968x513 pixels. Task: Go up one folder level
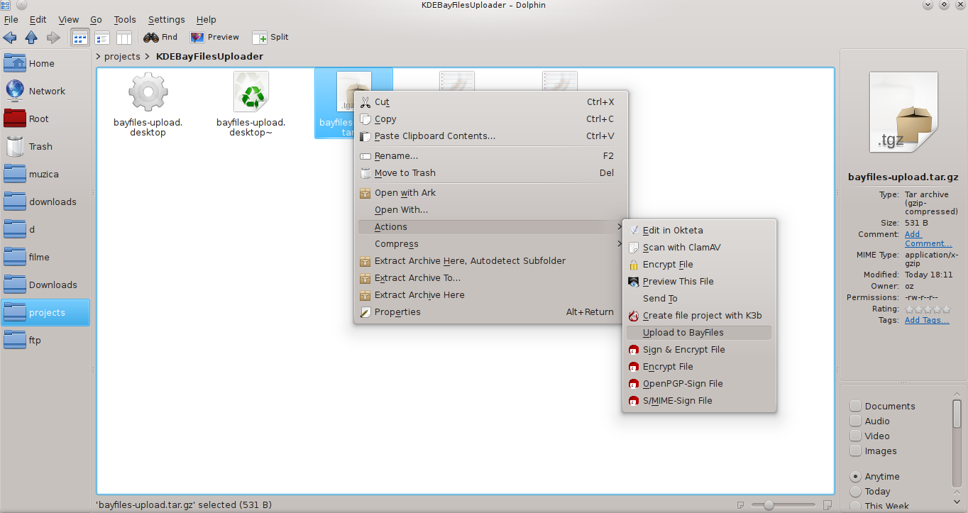[x=31, y=37]
